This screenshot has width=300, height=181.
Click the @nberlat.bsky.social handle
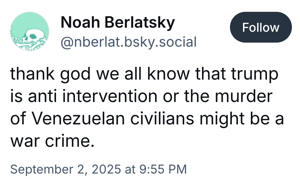click(x=129, y=42)
